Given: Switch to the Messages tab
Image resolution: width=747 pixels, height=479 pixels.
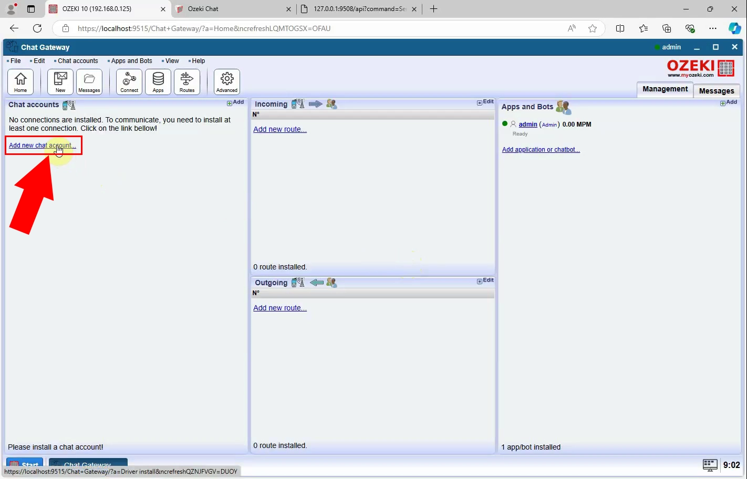Looking at the screenshot, I should (717, 91).
